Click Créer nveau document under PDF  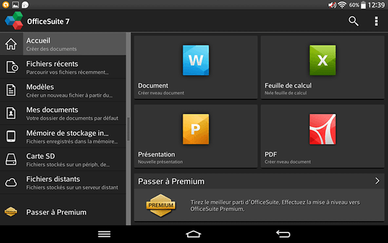(287, 162)
